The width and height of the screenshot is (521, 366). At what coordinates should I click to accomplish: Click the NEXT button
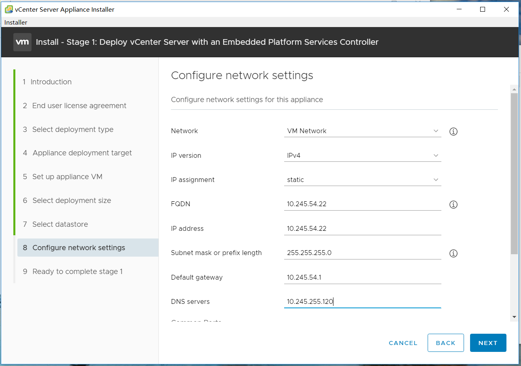488,343
